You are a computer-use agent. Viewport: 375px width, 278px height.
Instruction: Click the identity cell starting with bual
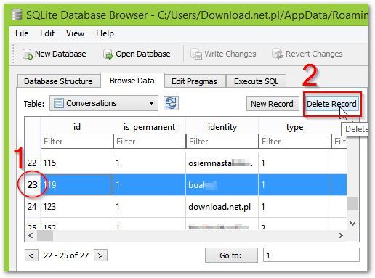coord(222,184)
